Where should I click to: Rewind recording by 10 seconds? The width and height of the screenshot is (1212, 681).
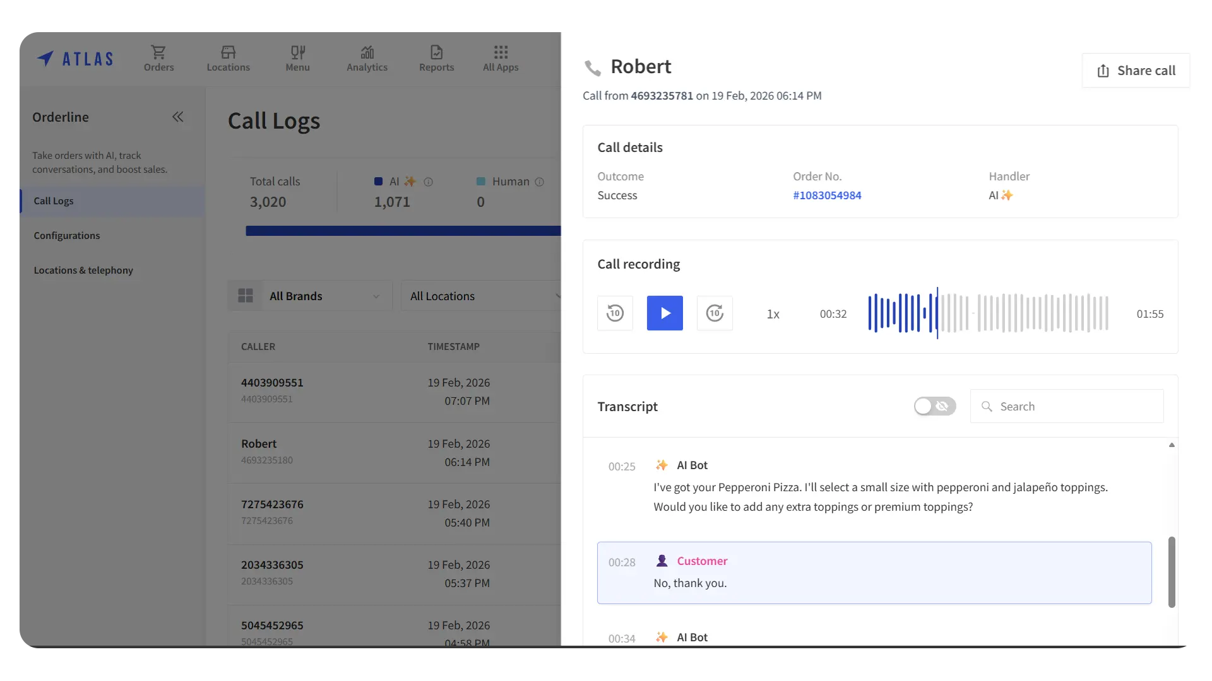click(615, 313)
